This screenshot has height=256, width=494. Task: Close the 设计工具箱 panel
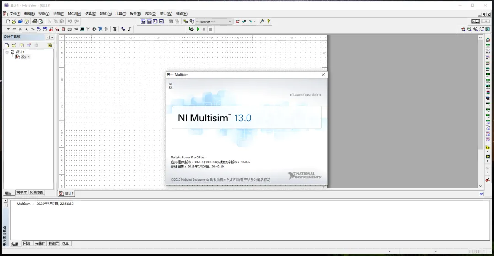click(52, 37)
